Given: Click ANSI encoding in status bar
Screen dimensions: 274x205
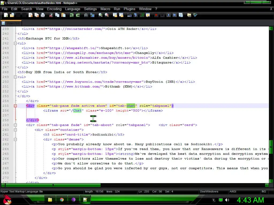Looking at the screenshot, I should 233,191.
